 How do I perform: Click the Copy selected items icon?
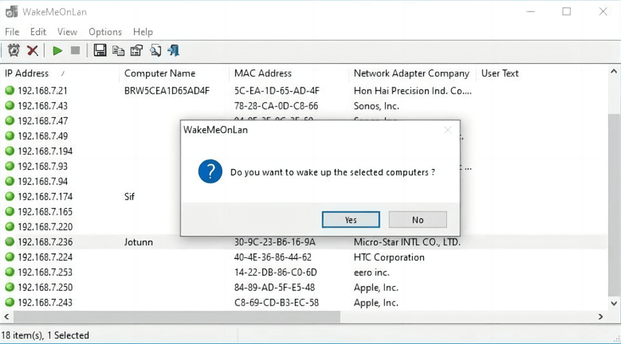118,50
